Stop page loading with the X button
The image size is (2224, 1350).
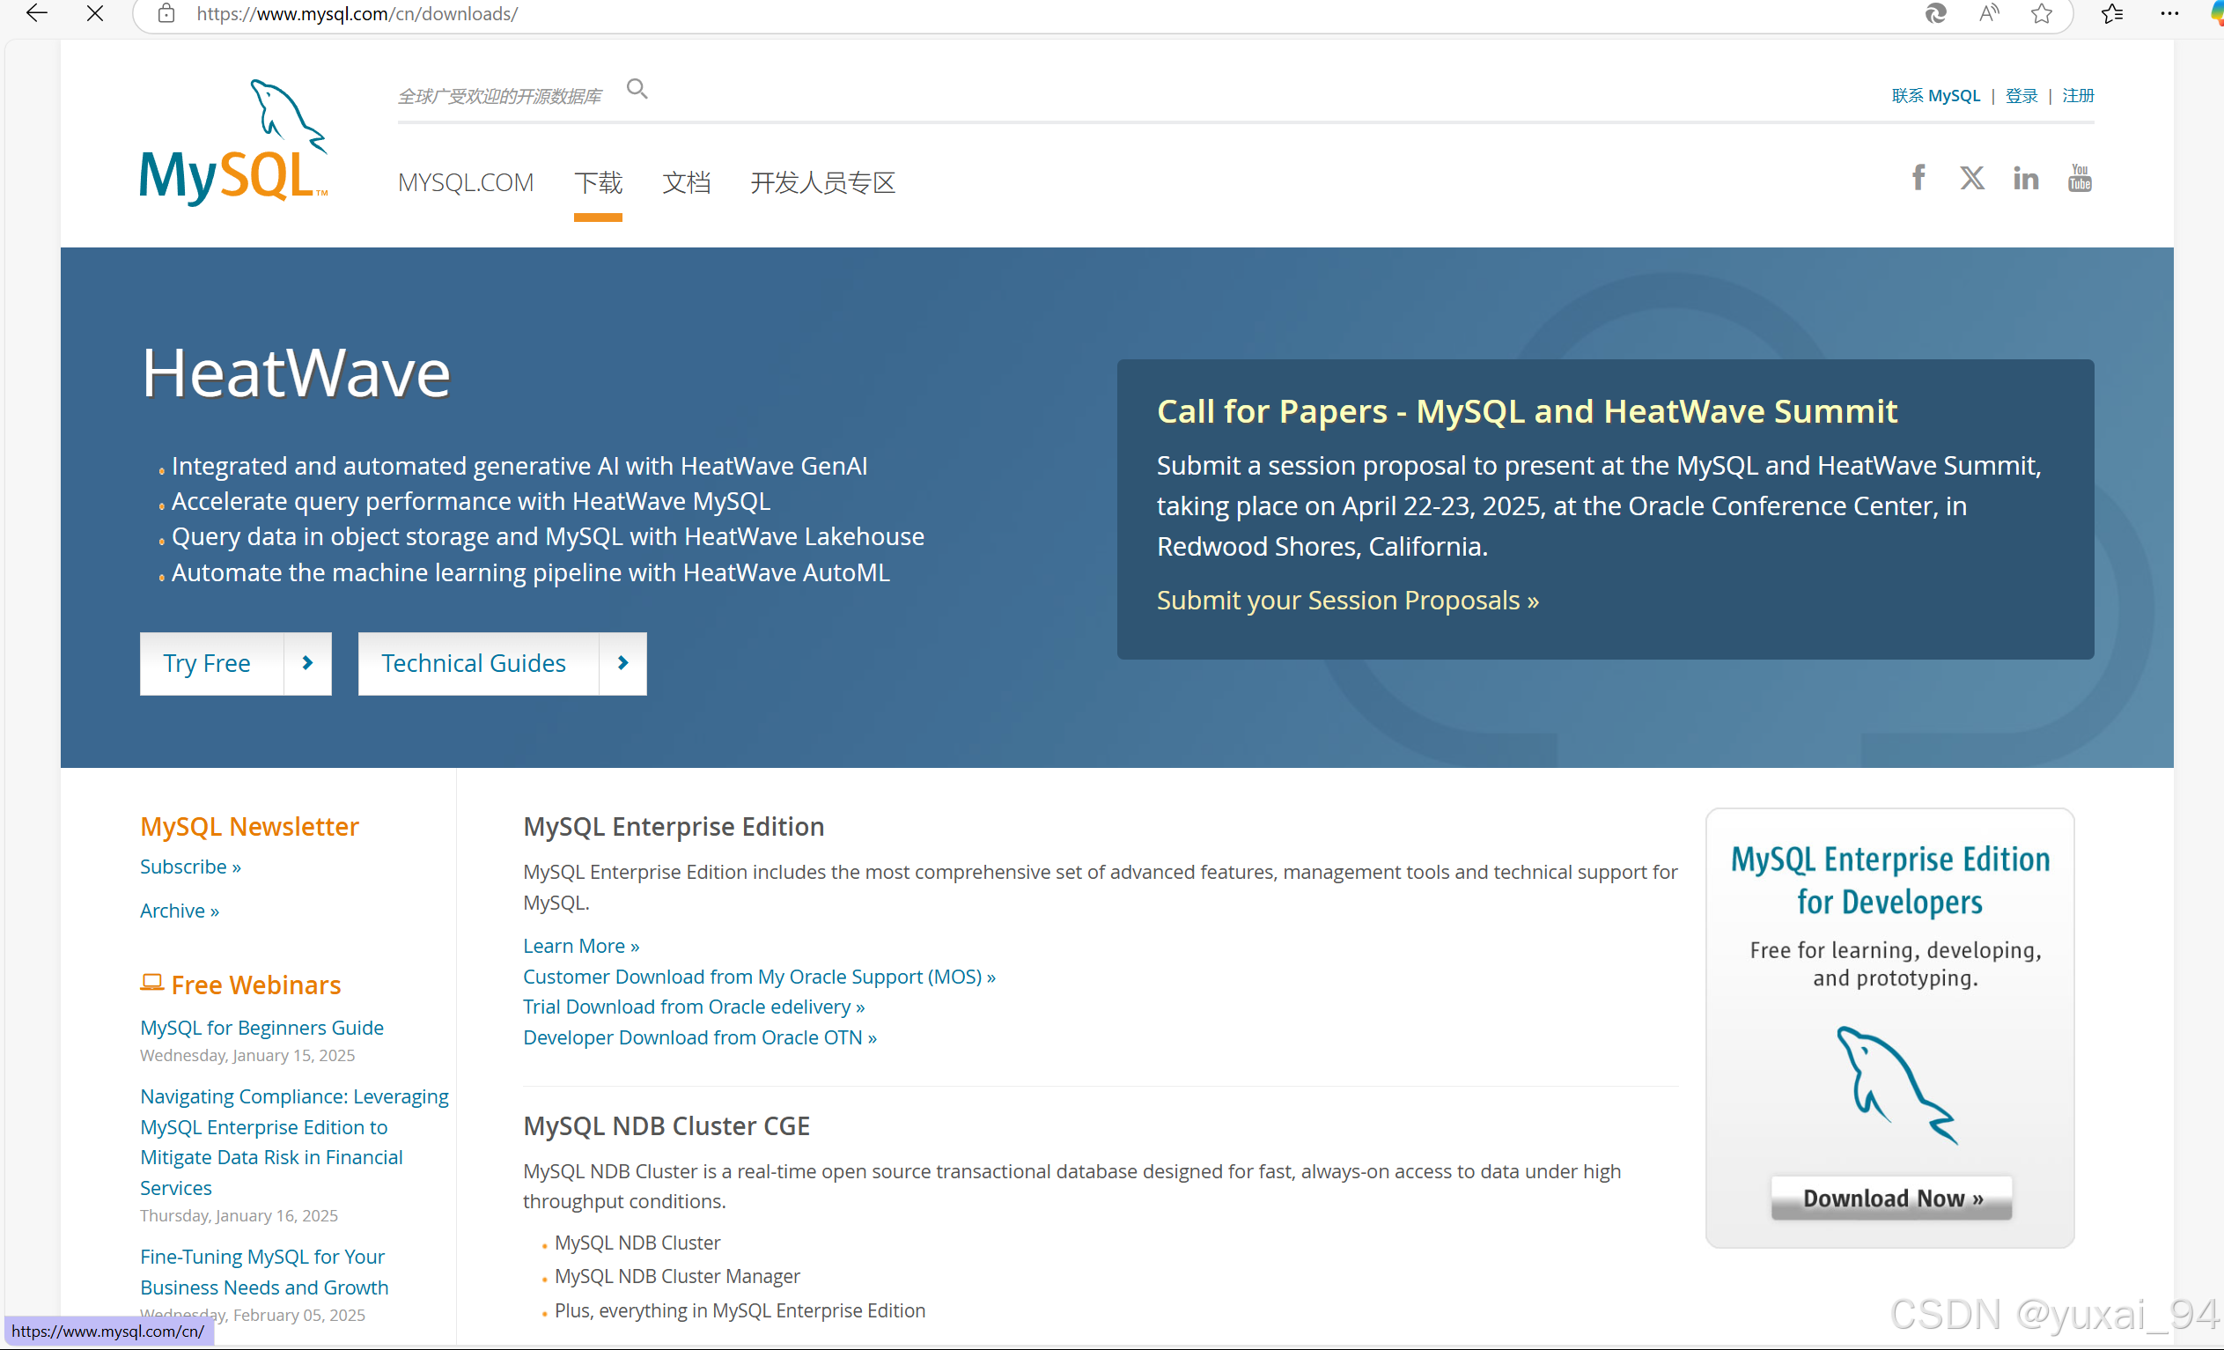[95, 12]
